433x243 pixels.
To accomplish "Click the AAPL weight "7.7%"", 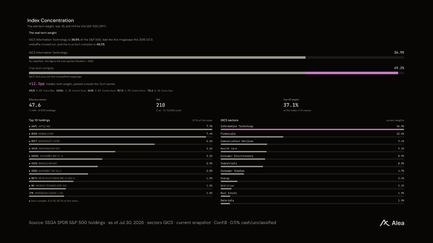I will coord(209,126).
